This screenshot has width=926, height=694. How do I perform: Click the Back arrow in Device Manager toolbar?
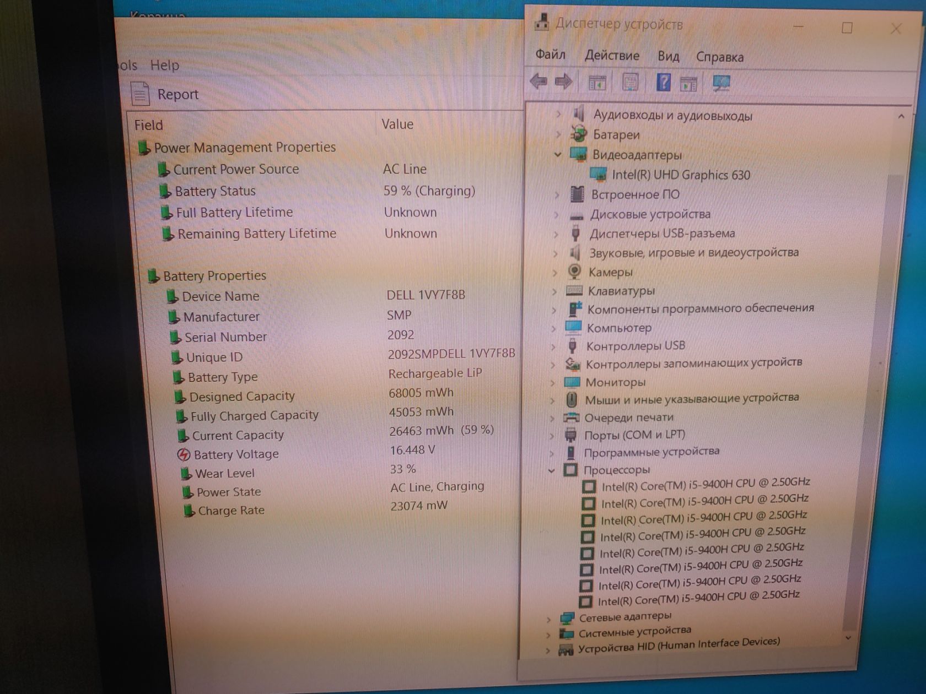click(539, 82)
